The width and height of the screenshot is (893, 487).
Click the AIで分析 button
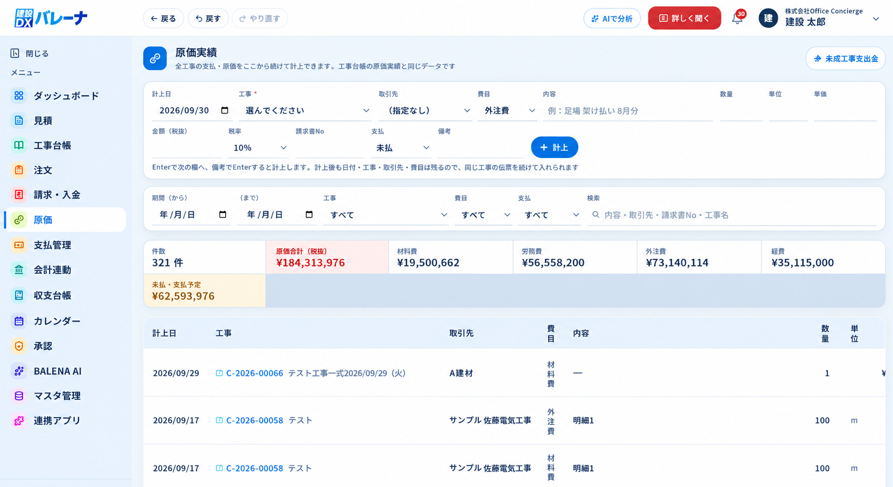point(611,18)
